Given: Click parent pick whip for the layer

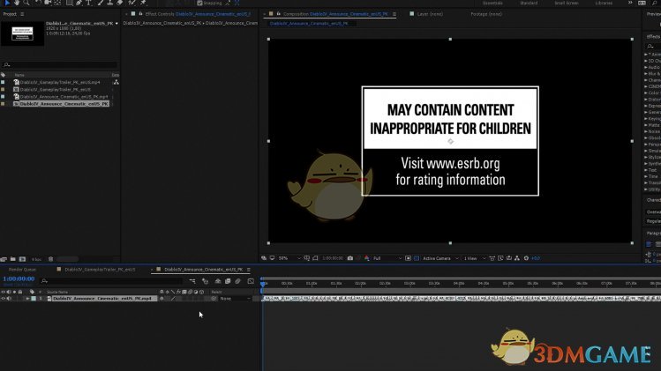Looking at the screenshot, I should (214, 299).
